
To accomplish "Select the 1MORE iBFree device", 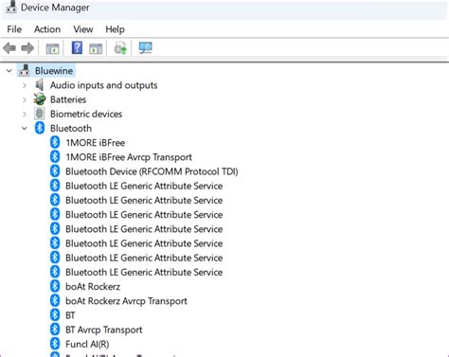I will point(96,143).
